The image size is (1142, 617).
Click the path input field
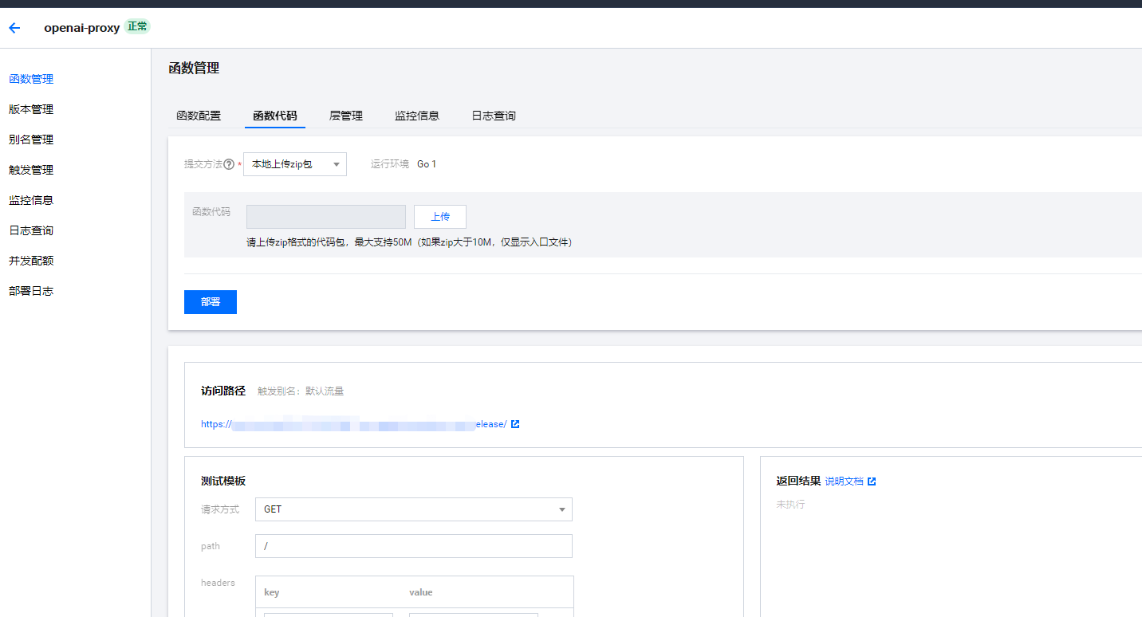click(x=414, y=546)
